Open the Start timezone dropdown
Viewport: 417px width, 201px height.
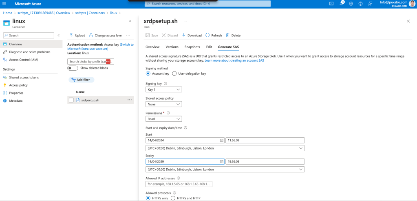coord(225,148)
